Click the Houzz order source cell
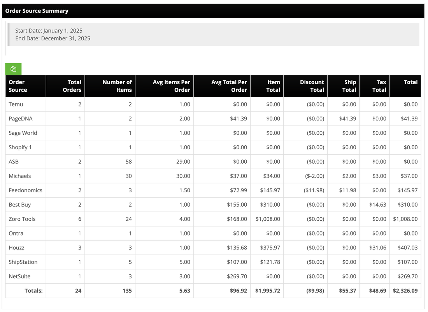 click(x=26, y=248)
